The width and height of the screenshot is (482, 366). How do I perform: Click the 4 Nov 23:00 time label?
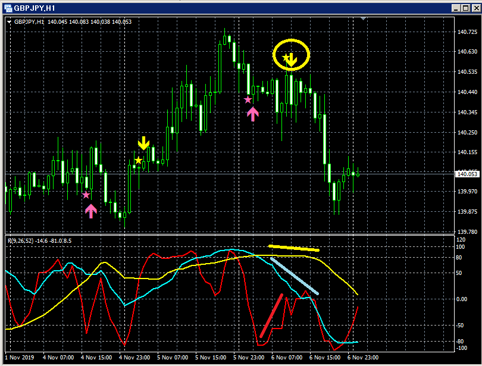(x=134, y=358)
